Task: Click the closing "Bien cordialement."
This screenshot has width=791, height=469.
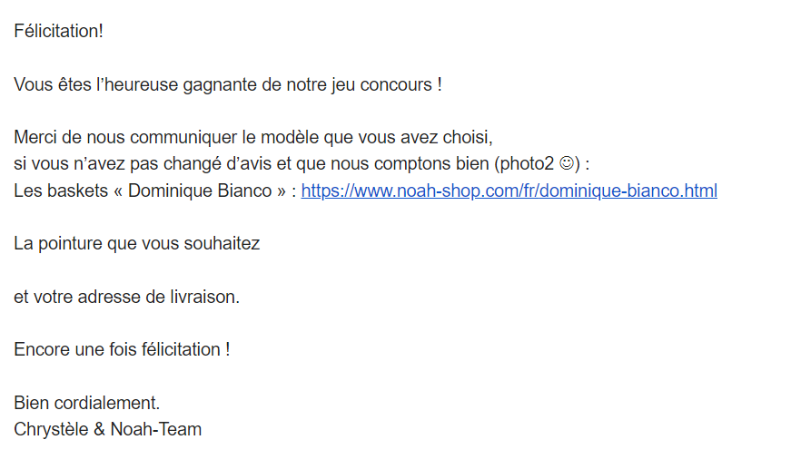Action: pos(87,403)
